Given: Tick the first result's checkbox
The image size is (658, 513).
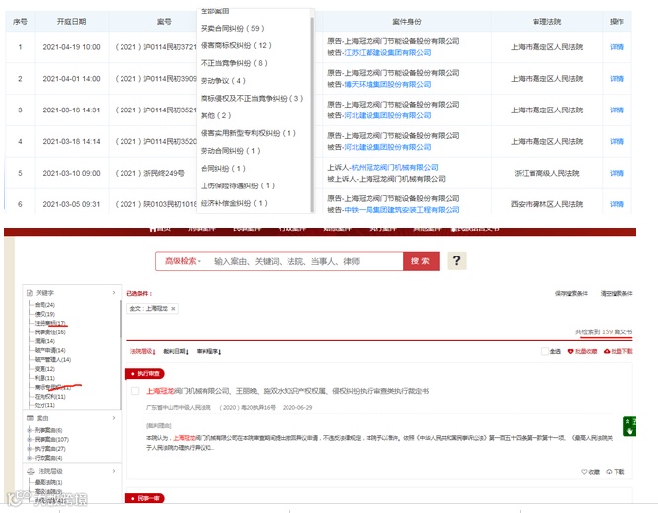Looking at the screenshot, I should point(135,391).
